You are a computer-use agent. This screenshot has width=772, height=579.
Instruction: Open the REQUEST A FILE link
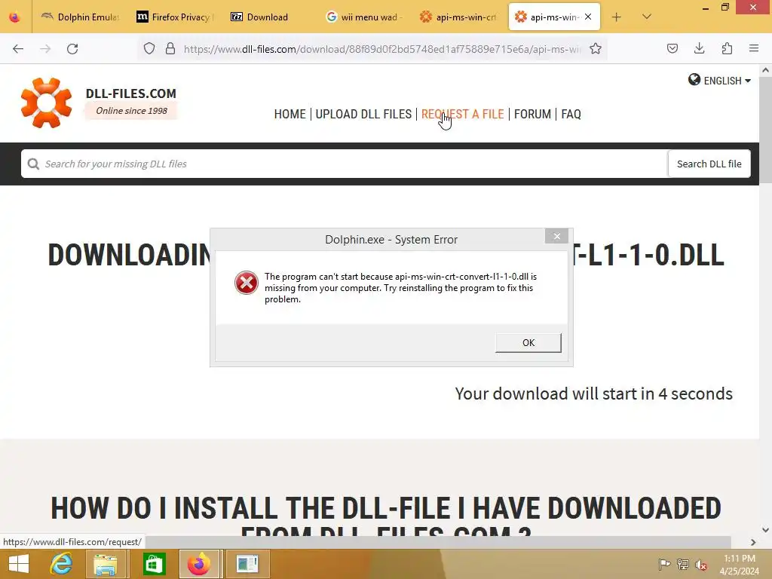pos(462,115)
